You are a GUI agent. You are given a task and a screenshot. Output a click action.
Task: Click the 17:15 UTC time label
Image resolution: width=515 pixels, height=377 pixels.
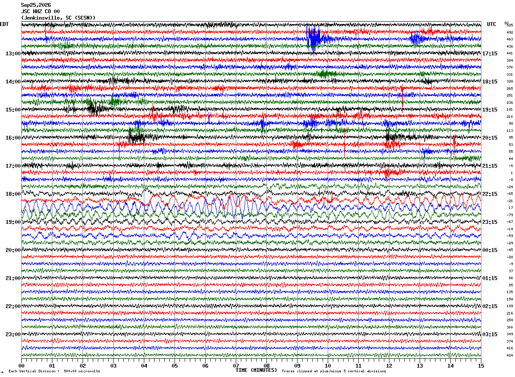coord(490,54)
